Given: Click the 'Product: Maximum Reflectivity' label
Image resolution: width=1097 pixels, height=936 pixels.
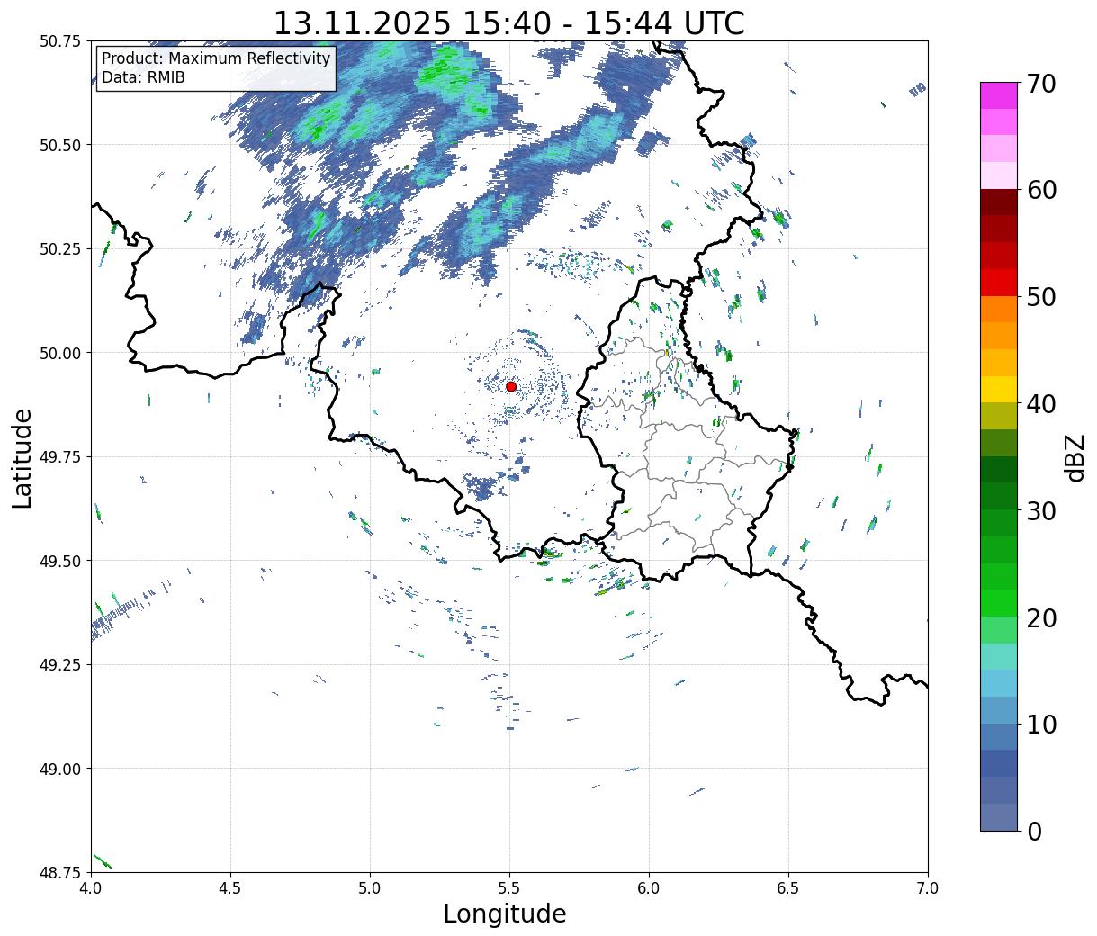Looking at the screenshot, I should 216,58.
